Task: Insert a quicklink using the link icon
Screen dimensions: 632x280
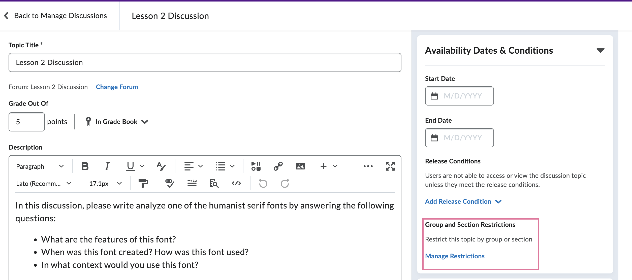Action: 278,166
